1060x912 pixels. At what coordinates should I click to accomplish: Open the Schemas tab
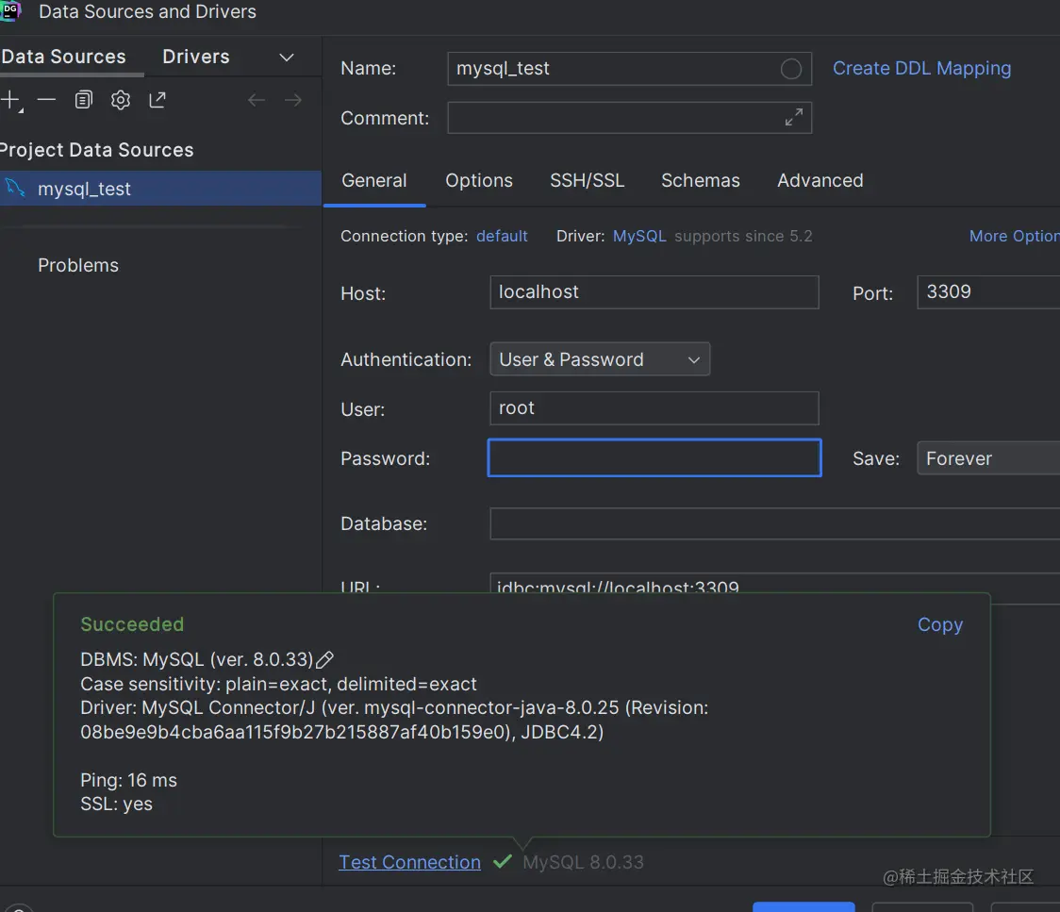click(701, 180)
